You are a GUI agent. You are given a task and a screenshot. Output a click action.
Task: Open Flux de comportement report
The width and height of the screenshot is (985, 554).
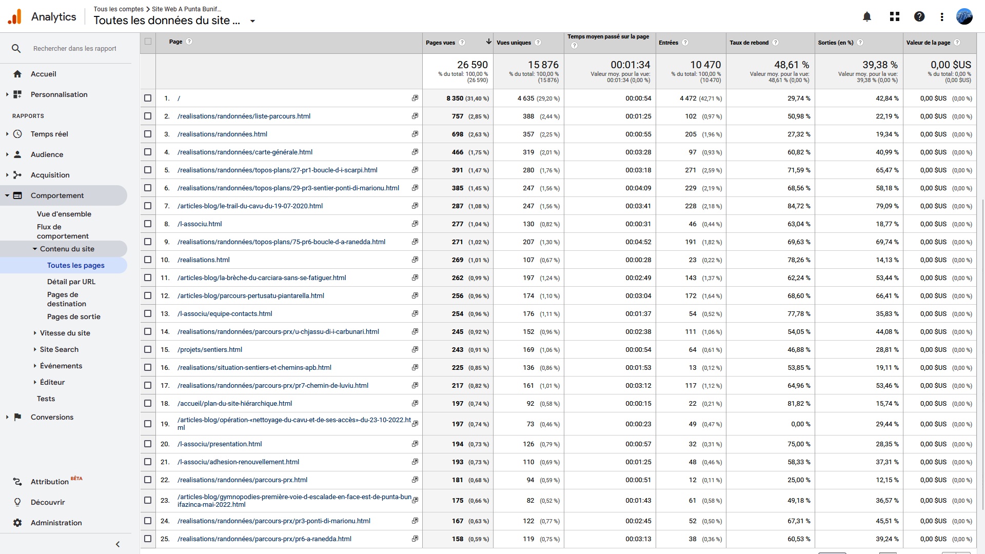click(x=63, y=231)
